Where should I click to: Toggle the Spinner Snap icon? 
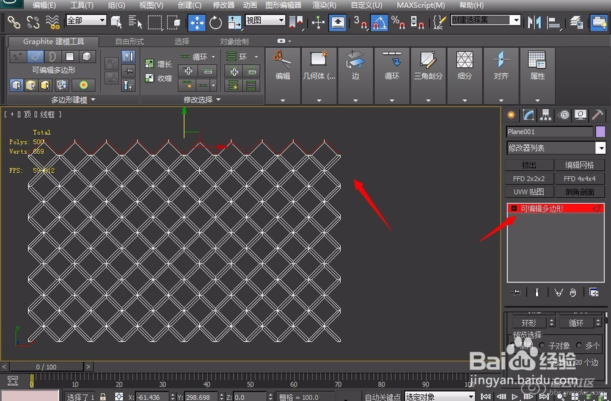(417, 22)
